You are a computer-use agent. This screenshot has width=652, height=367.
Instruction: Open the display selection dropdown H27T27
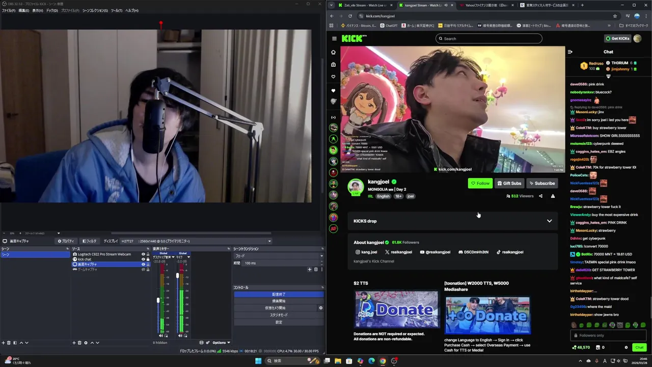(196, 241)
